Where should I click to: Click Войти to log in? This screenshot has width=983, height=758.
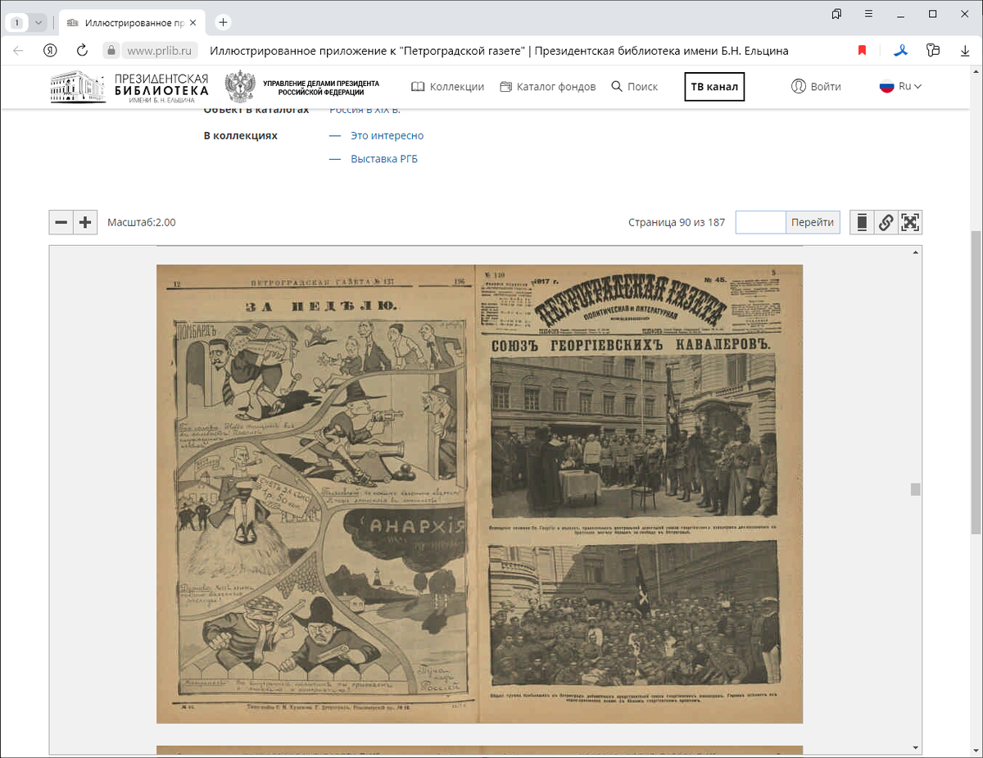(816, 86)
